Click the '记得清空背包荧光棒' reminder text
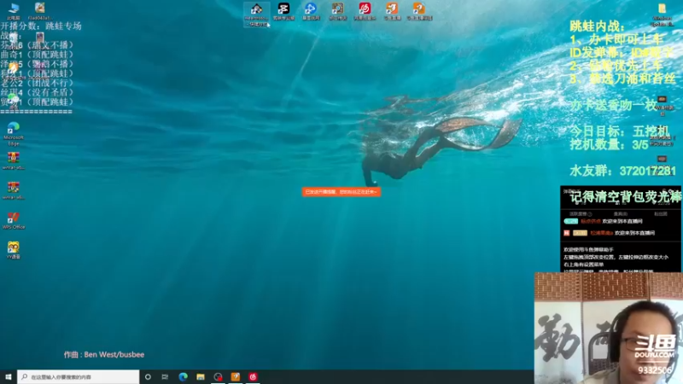 (626, 197)
